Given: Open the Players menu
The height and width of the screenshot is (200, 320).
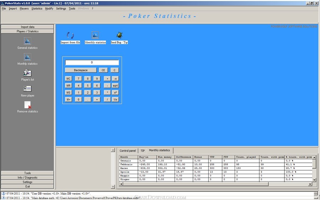Looking at the screenshot, I should tap(24, 9).
